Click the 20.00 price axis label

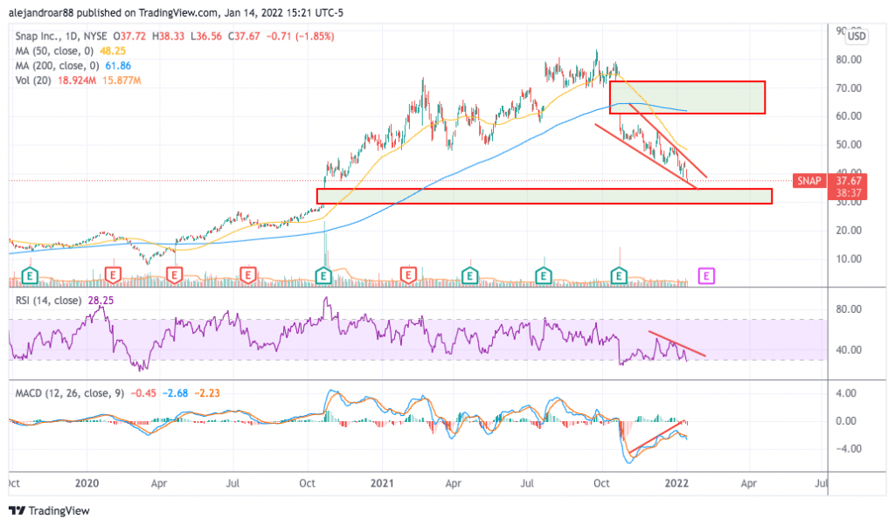click(x=849, y=231)
